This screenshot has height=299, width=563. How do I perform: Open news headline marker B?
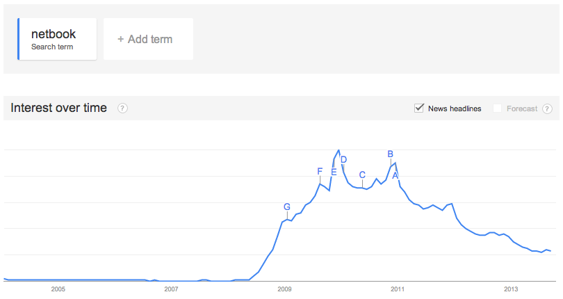391,154
